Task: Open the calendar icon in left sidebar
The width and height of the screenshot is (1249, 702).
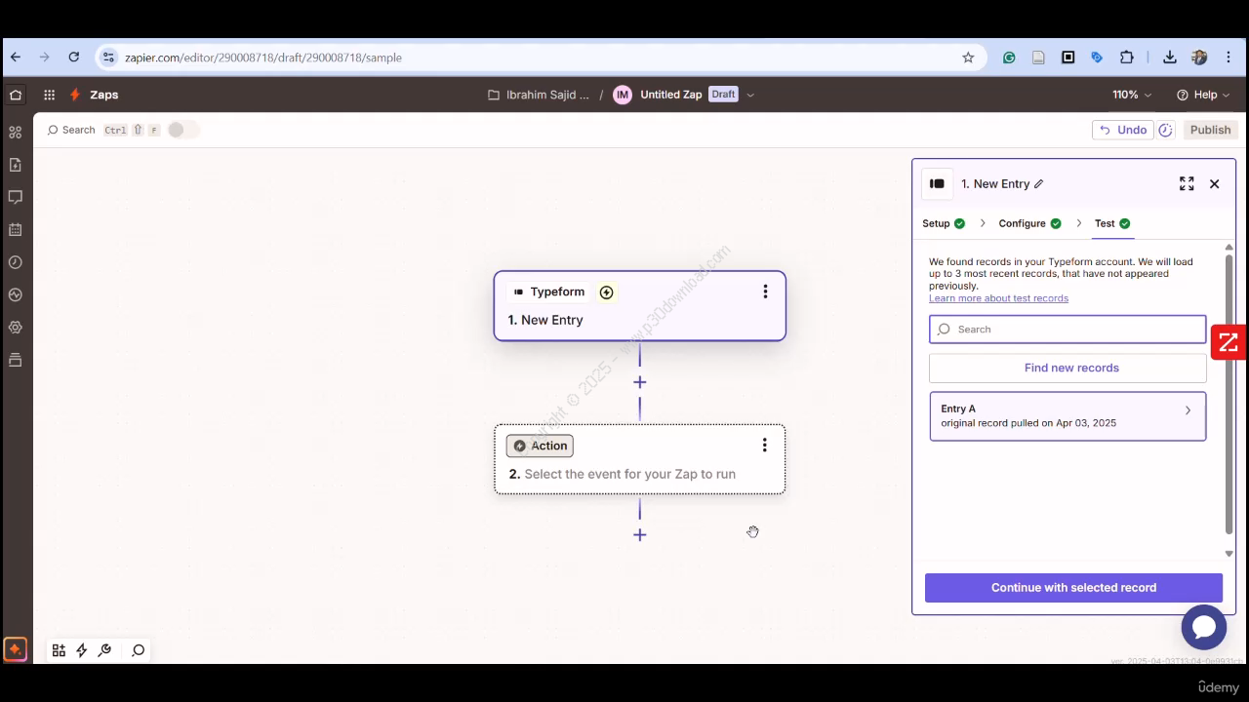Action: (16, 230)
